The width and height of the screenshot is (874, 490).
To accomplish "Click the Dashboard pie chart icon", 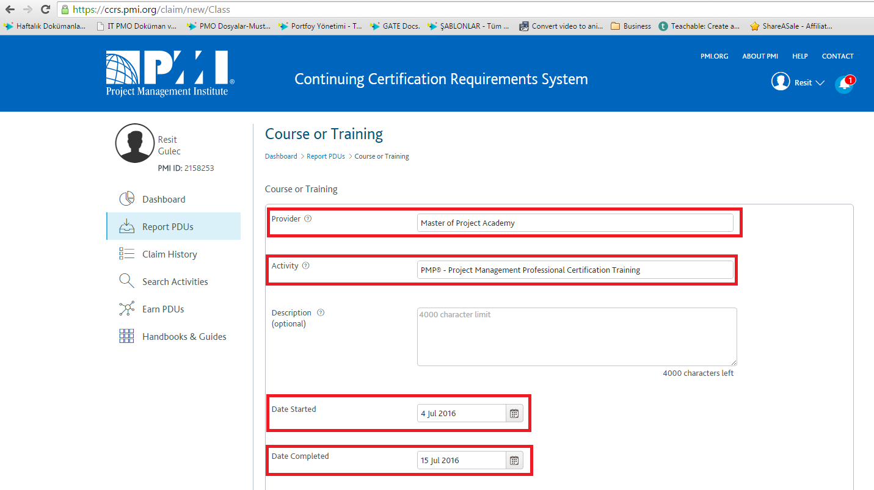I will click(x=126, y=199).
